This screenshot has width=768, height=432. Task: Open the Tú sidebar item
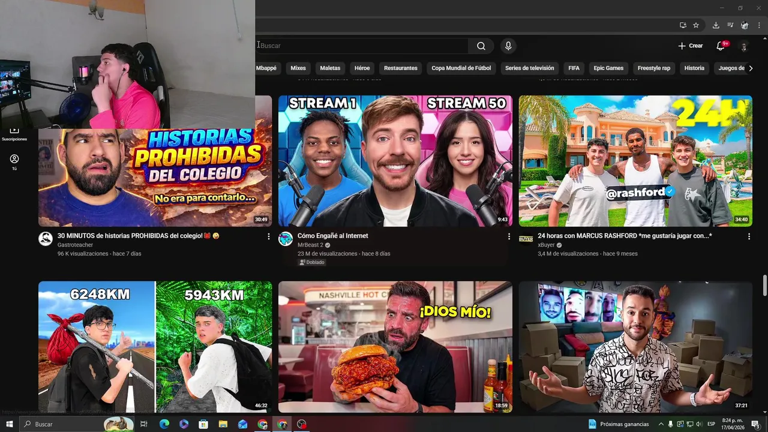[14, 162]
